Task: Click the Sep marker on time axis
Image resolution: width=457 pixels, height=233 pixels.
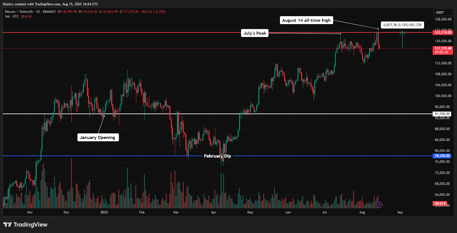Action: [x=400, y=212]
